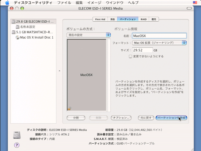Click the パーティションを作成 button
The width and height of the screenshot is (201, 151).
pos(171,118)
